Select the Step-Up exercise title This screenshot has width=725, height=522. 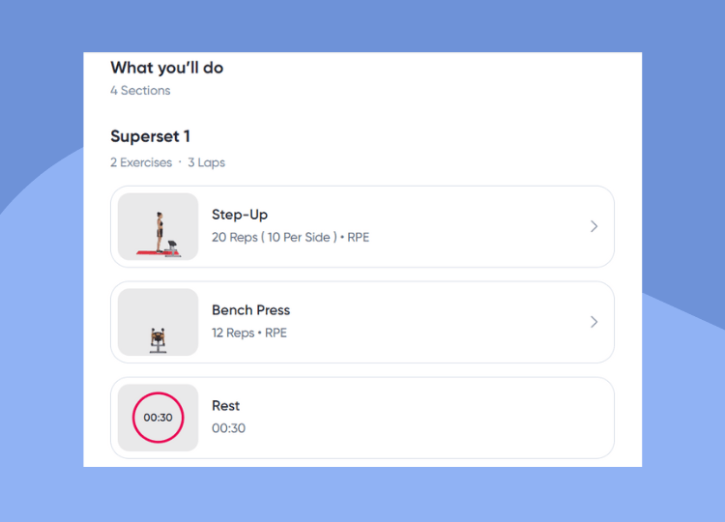pos(240,215)
